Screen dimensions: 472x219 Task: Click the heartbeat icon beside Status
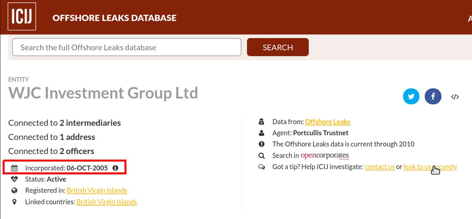(15, 179)
